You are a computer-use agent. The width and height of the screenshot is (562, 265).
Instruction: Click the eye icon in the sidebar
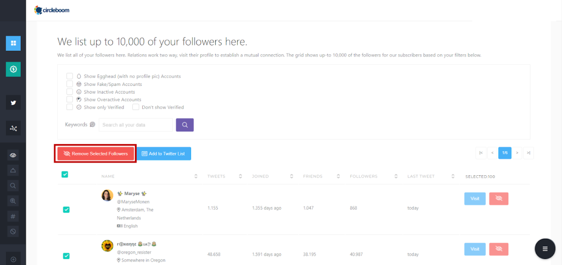tap(13, 155)
